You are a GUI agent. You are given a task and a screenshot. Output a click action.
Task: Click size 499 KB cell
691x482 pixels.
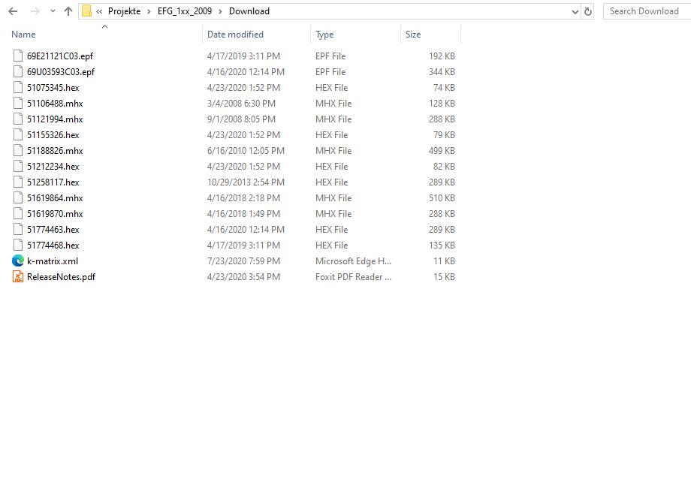tap(442, 151)
